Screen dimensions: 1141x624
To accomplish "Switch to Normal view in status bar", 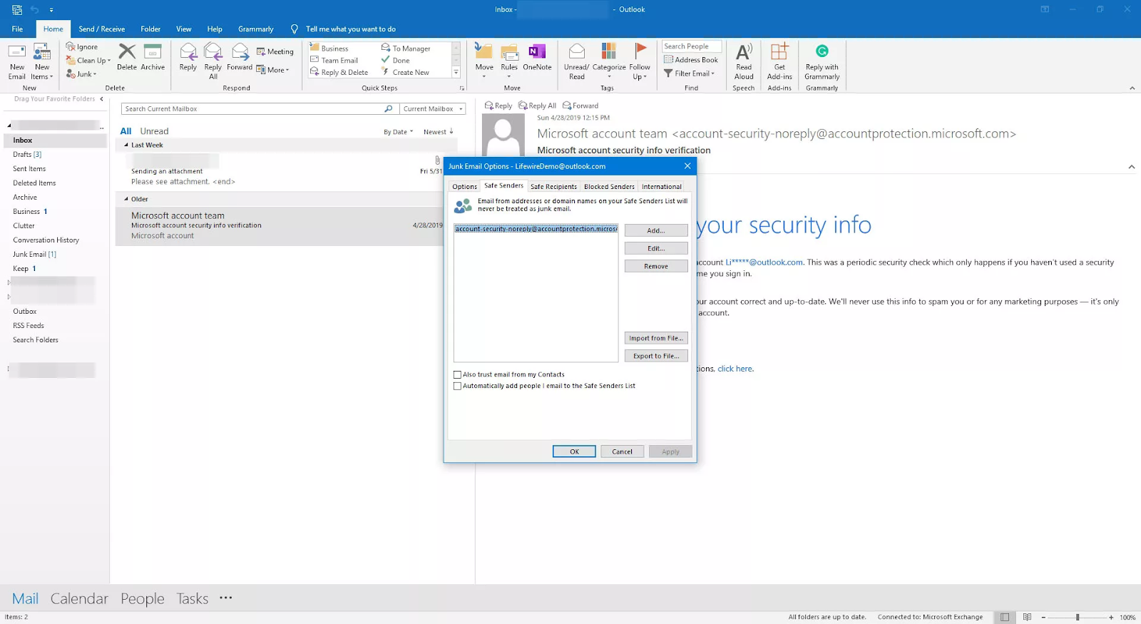I will 1005,617.
